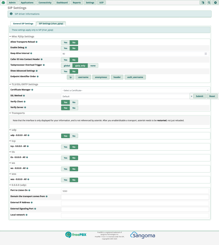Viewport: 219px width, 245px height.
Task: Click the Reset button
Action: pyautogui.click(x=212, y=96)
